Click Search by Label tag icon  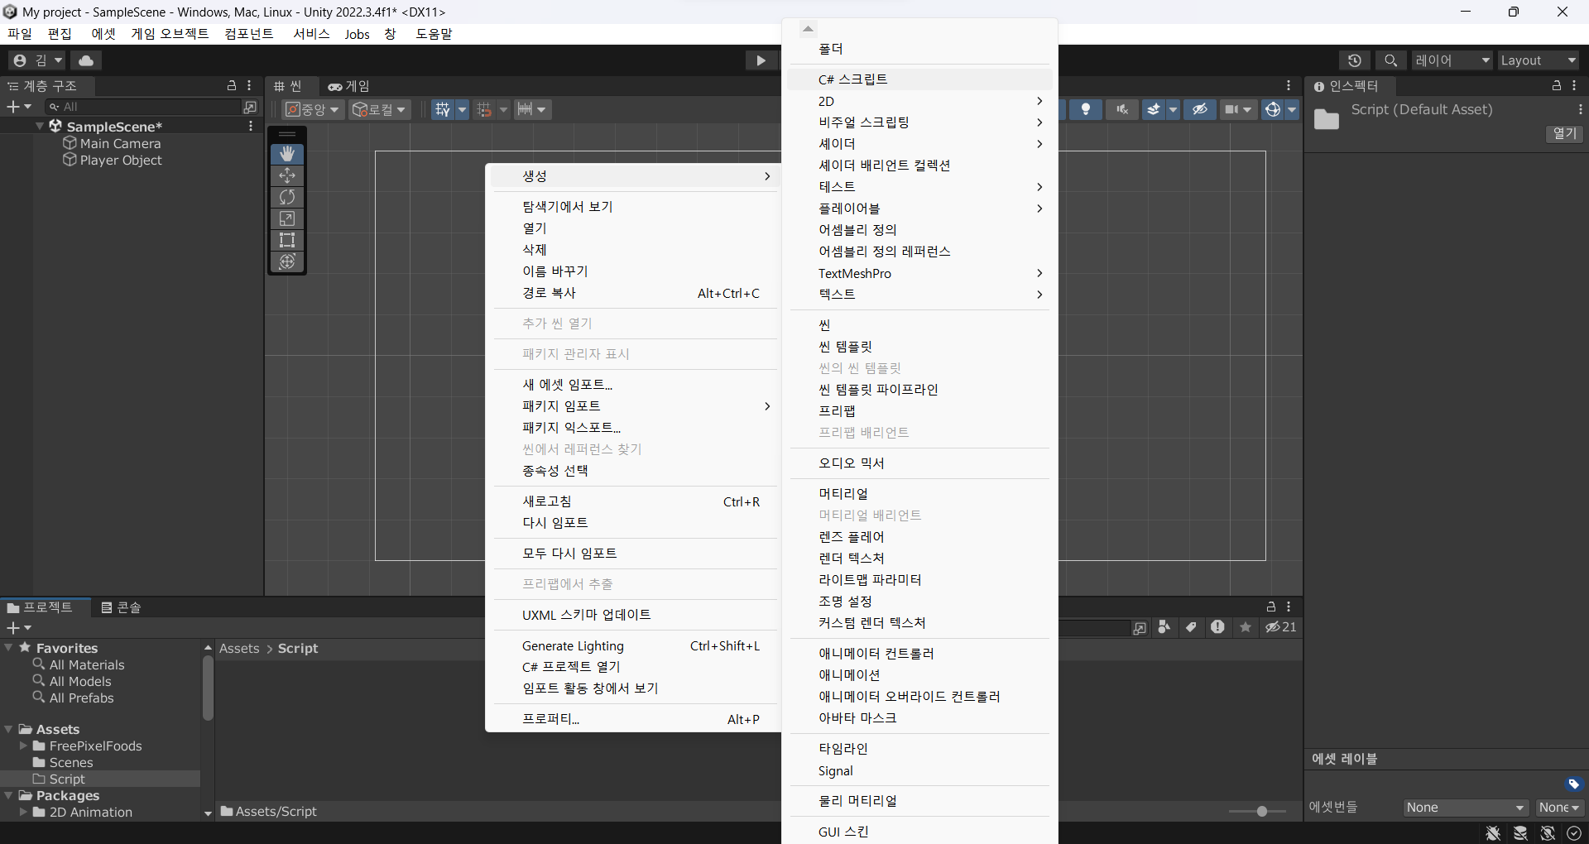point(1191,627)
